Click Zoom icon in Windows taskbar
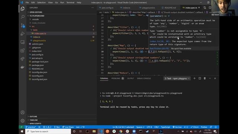Viewport: 238px width, 134px height. 134,131
